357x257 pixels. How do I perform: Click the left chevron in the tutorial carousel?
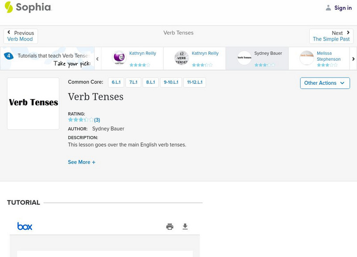coord(97,58)
